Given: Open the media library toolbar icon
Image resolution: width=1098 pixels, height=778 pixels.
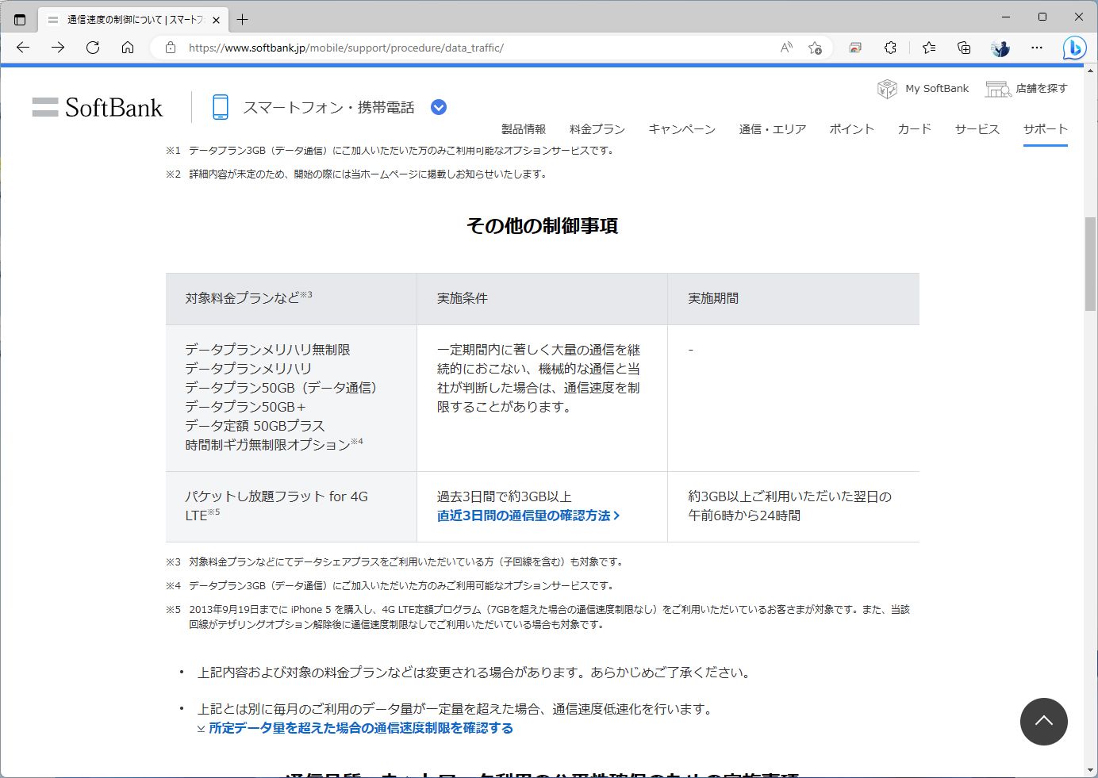Looking at the screenshot, I should (x=855, y=48).
